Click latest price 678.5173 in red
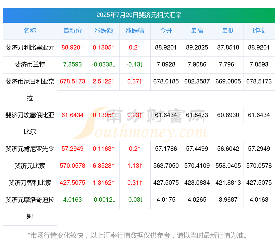Screen dimensions: 278x244 72,81
